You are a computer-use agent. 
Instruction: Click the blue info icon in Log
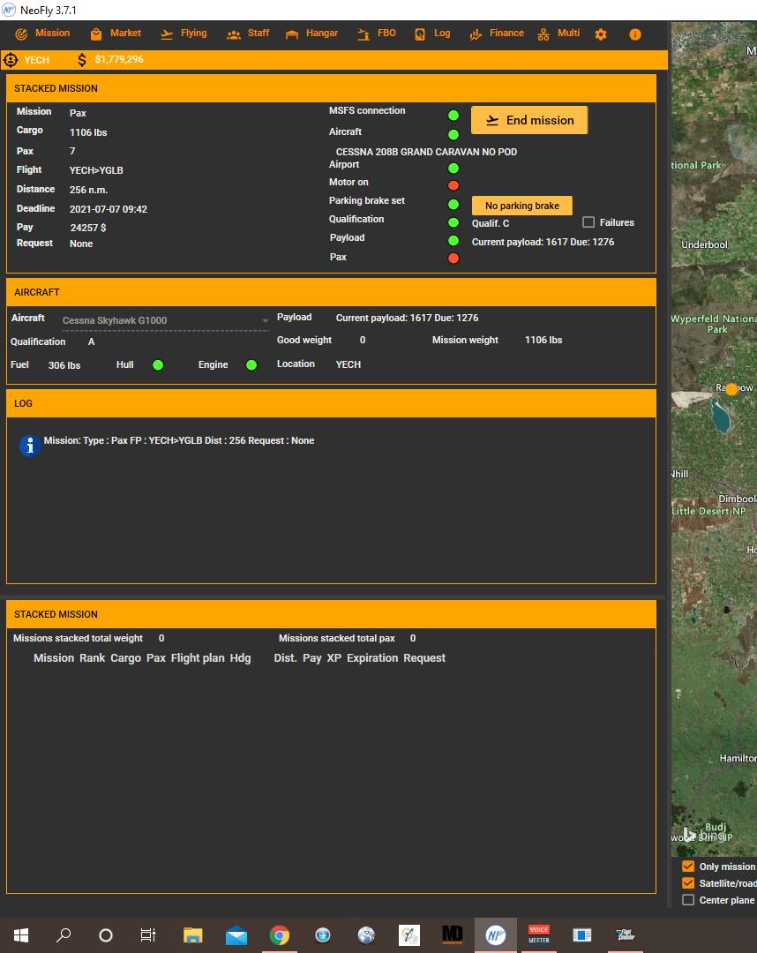(x=30, y=446)
